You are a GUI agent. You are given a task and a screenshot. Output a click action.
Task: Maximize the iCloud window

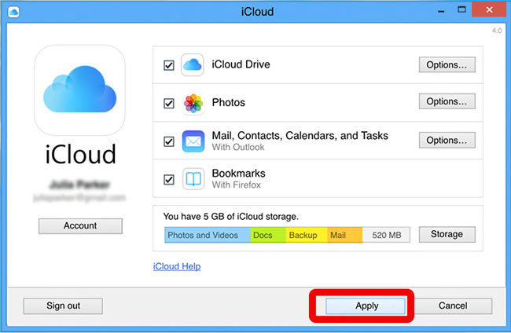(461, 9)
